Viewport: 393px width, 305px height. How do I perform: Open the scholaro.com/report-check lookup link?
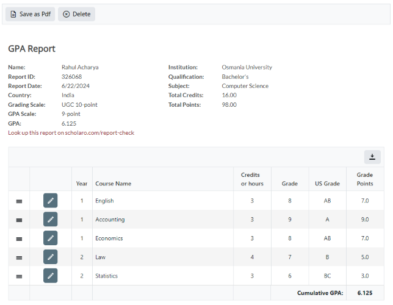(x=71, y=132)
